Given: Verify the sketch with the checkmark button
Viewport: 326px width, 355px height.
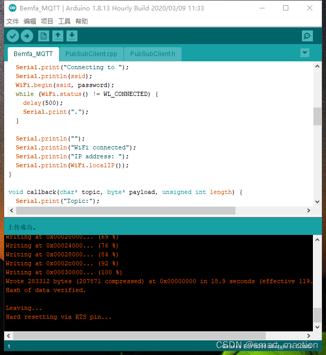Looking at the screenshot, I should (13, 36).
